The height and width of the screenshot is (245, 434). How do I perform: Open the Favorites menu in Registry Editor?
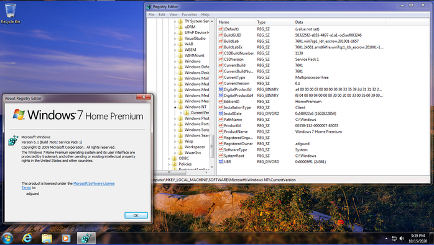pos(189,15)
